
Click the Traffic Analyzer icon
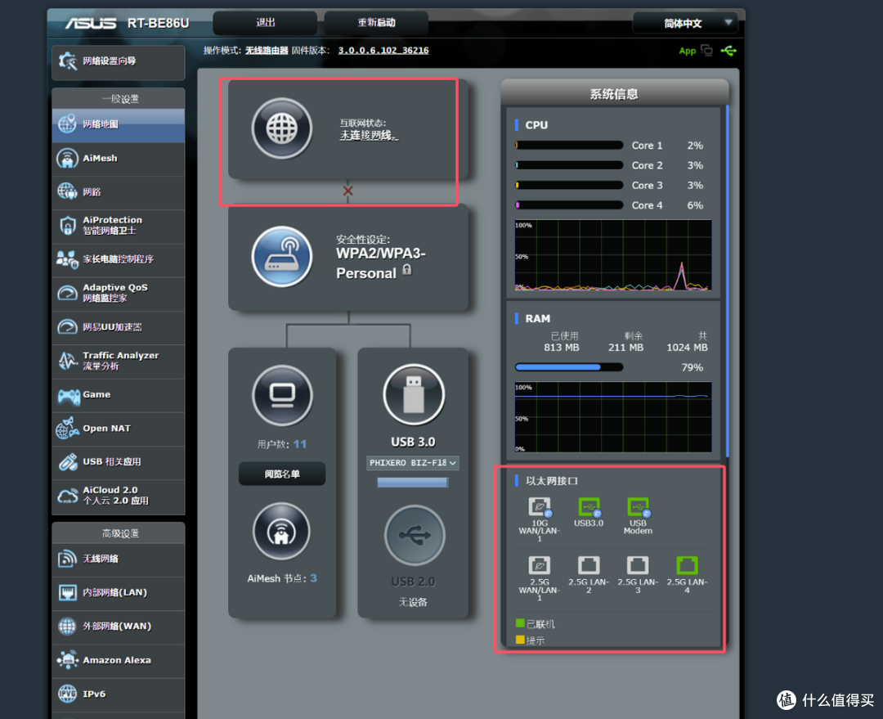67,361
